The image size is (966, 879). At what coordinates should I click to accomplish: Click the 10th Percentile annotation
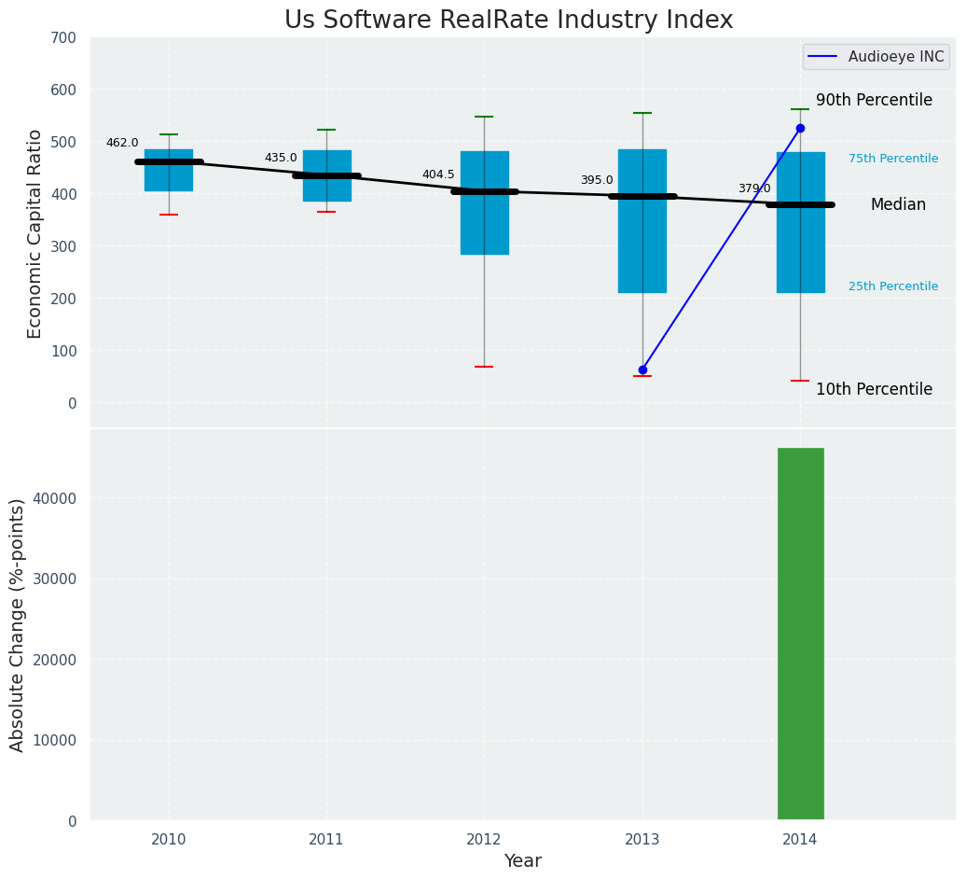pos(874,389)
